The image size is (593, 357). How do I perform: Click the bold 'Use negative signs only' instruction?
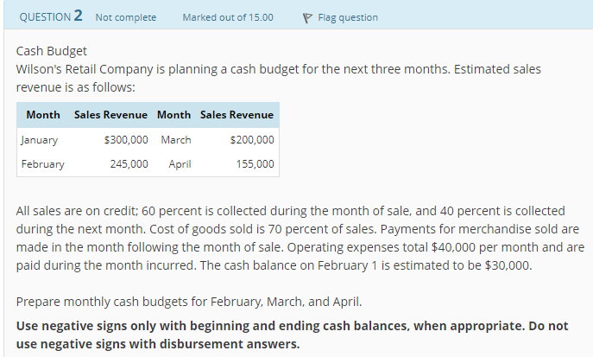pyautogui.click(x=292, y=335)
